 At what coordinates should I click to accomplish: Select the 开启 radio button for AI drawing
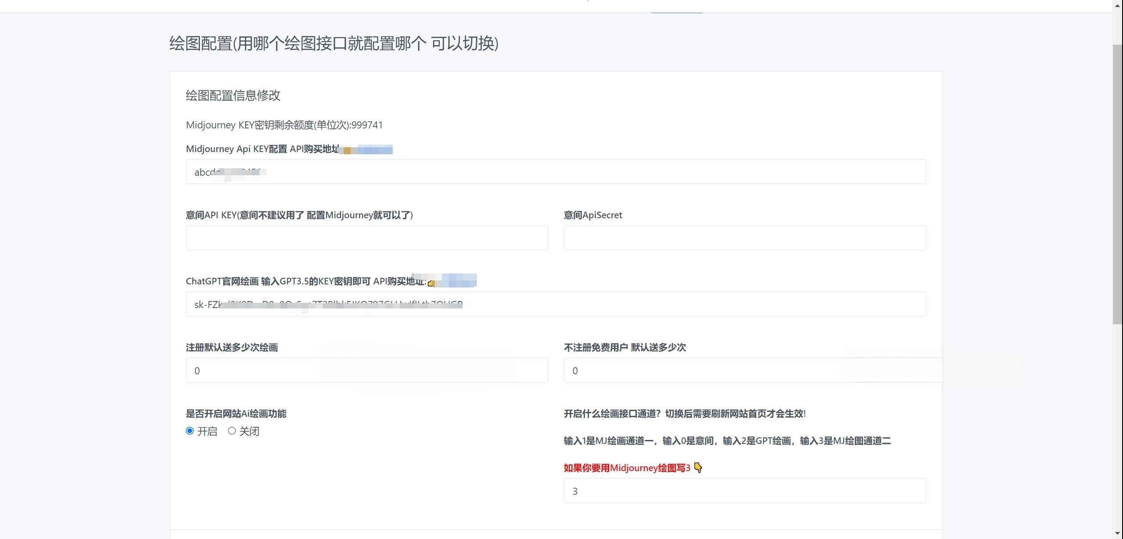coord(189,431)
